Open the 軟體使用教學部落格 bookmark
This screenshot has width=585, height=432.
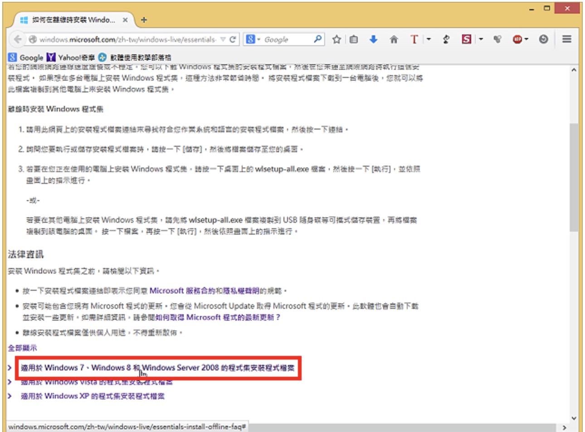click(135, 58)
